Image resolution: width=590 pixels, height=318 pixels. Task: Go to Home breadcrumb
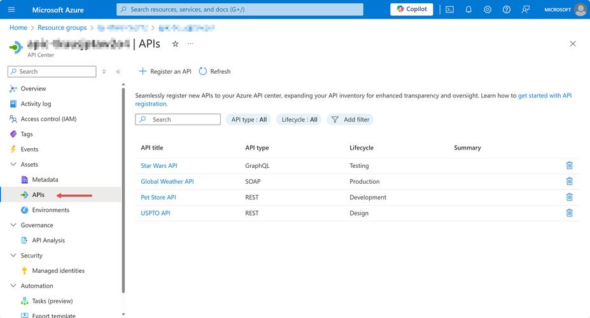[x=18, y=27]
